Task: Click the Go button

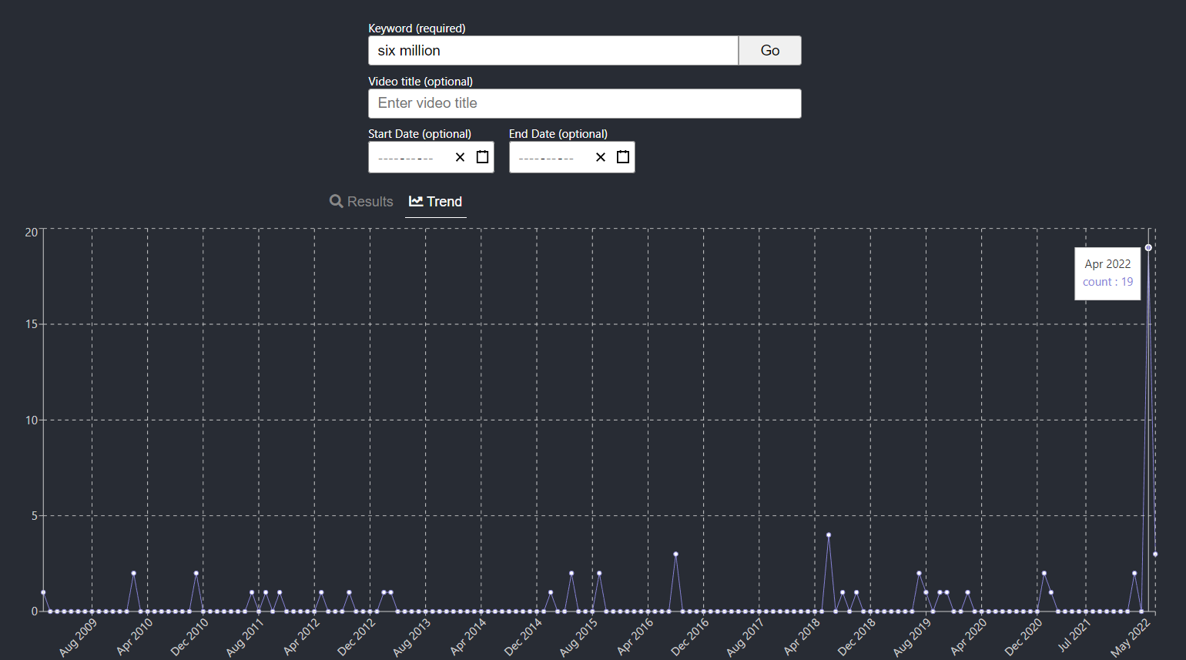Action: pyautogui.click(x=770, y=51)
